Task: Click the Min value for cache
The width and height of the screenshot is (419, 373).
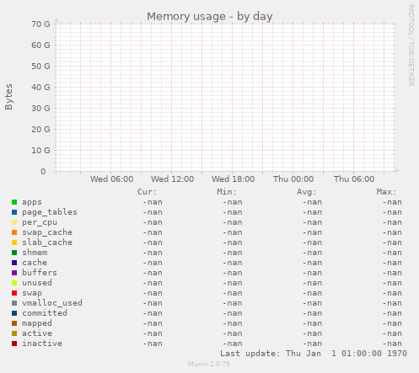Action: pyautogui.click(x=233, y=263)
